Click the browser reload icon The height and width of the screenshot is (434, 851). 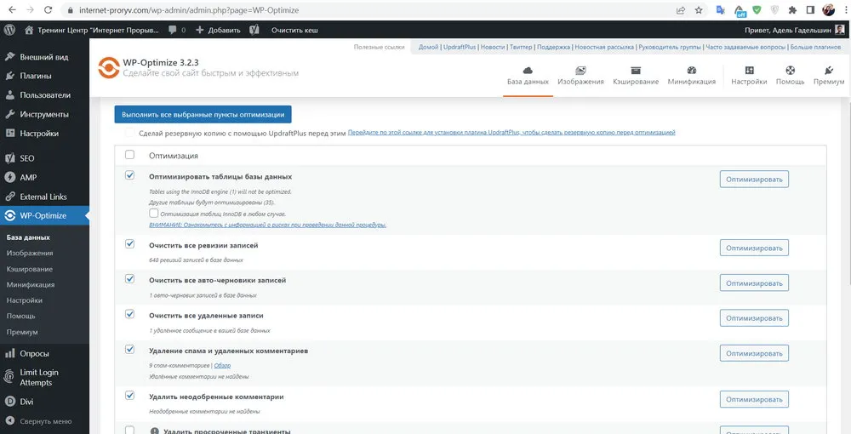point(48,9)
